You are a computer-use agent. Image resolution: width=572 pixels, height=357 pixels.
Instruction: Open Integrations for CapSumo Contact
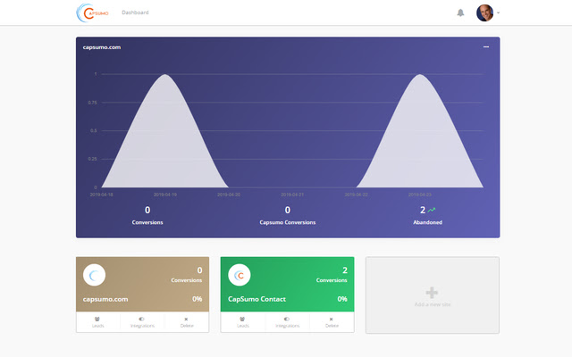[x=288, y=322]
